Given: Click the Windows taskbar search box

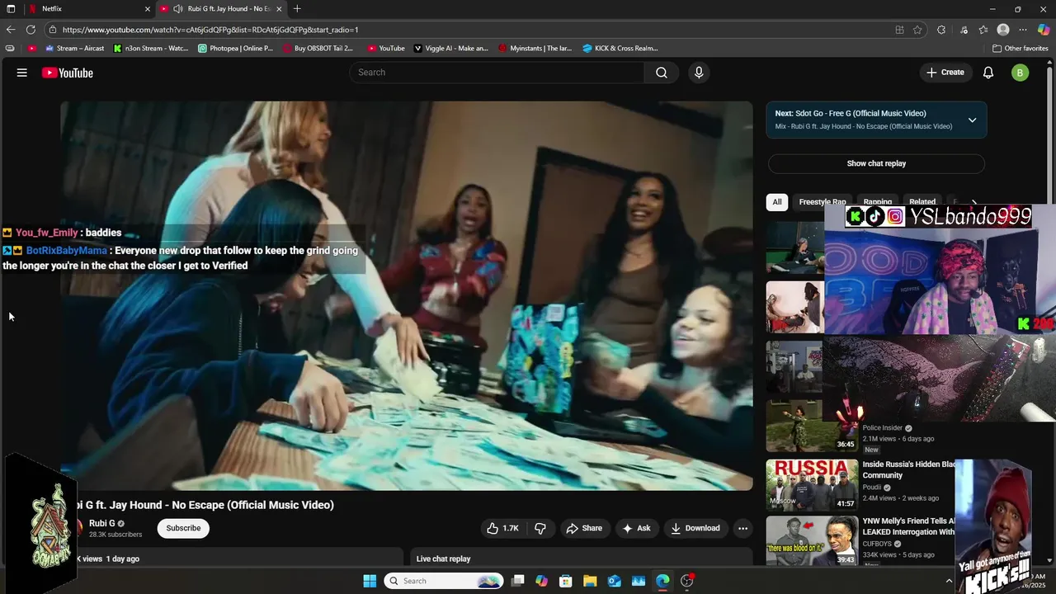Looking at the screenshot, I should tap(444, 581).
